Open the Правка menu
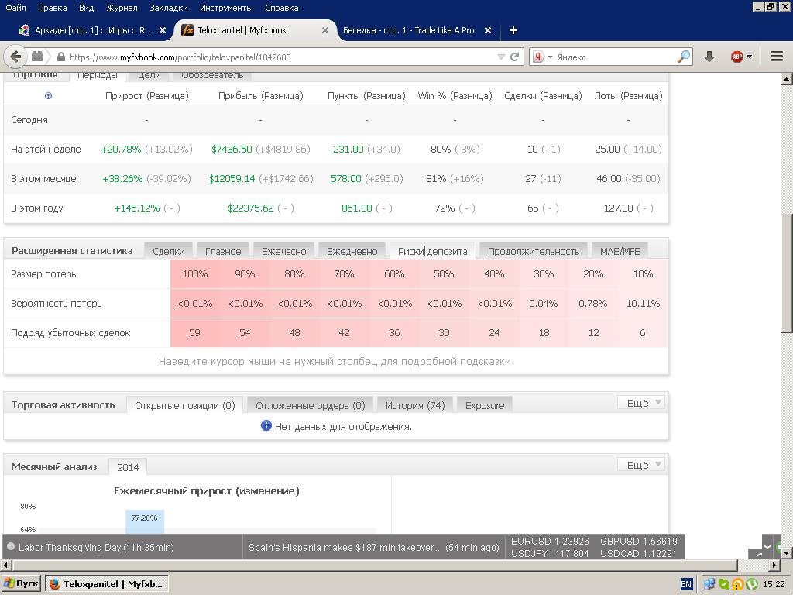Viewport: 793px width, 595px height. pyautogui.click(x=52, y=8)
